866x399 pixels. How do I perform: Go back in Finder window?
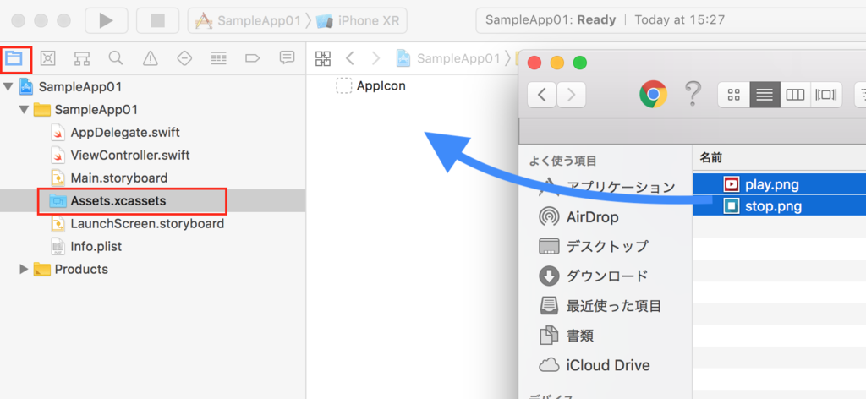click(x=542, y=95)
